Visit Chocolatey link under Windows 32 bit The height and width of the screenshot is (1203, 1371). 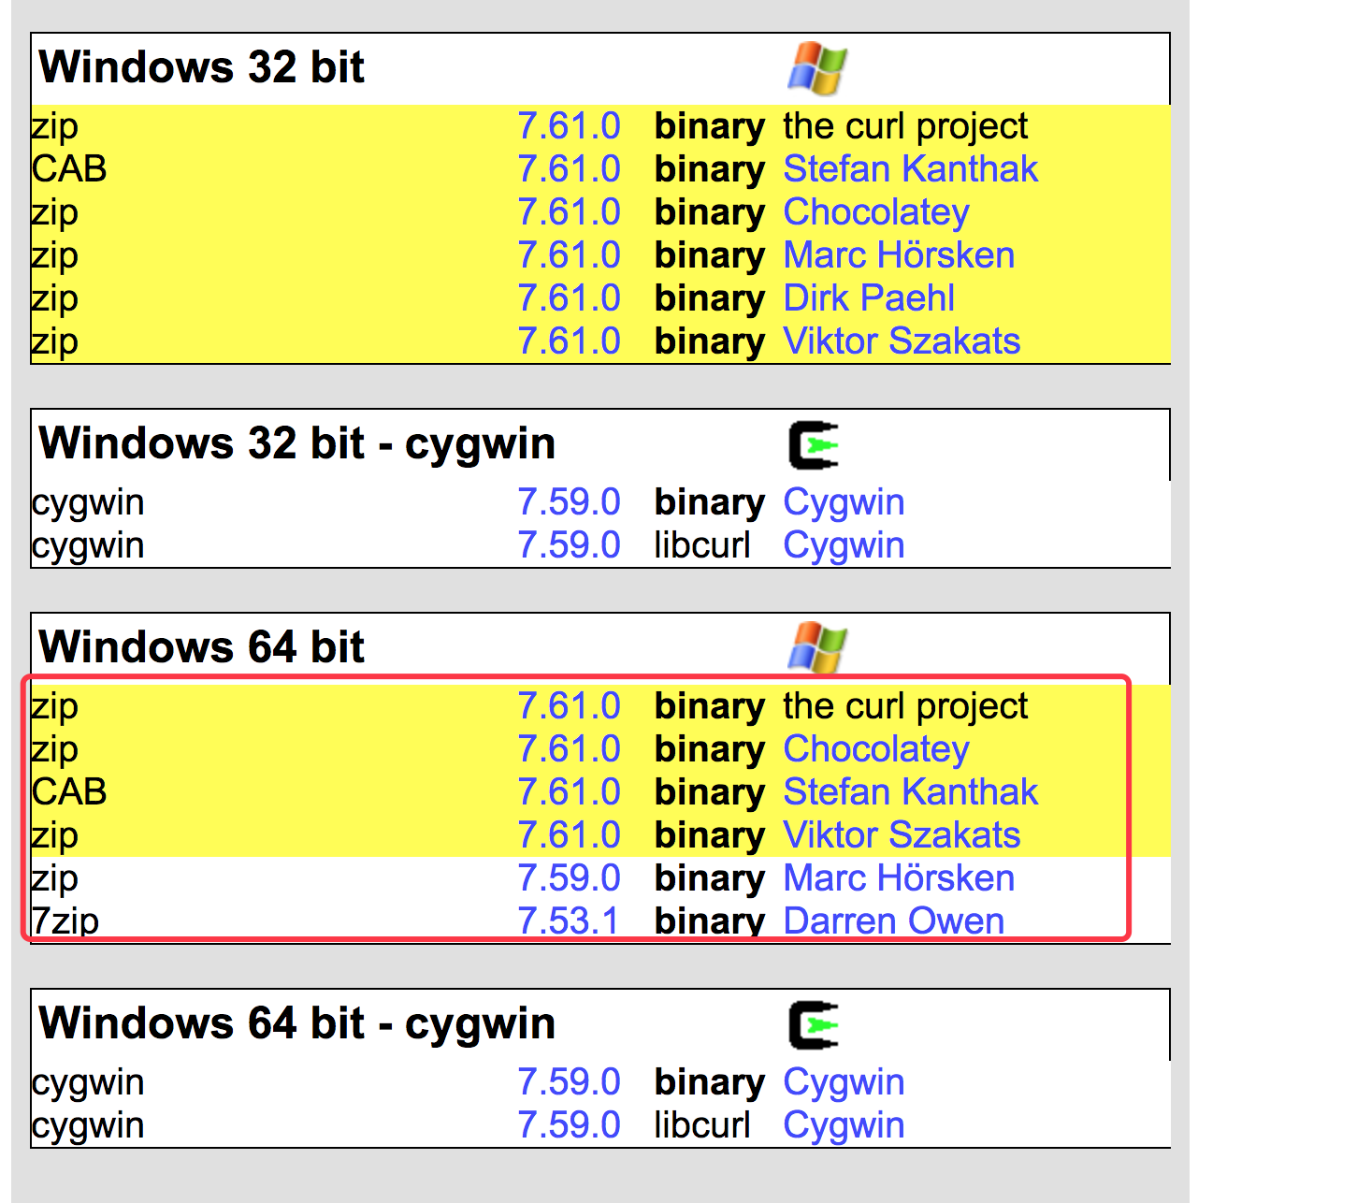click(x=876, y=212)
